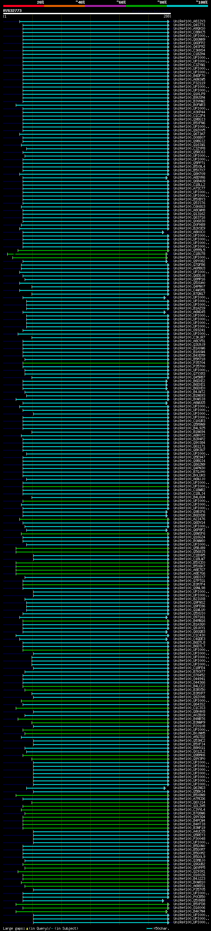Click the purple ~60% identity legend segment
The height and width of the screenshot is (931, 211).
(x=105, y=6)
